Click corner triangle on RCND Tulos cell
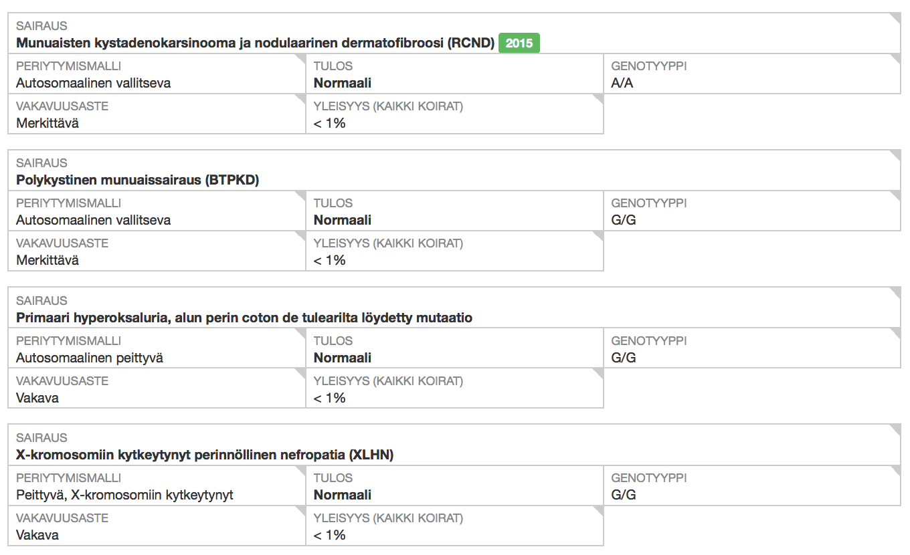910x555 pixels. click(x=599, y=58)
